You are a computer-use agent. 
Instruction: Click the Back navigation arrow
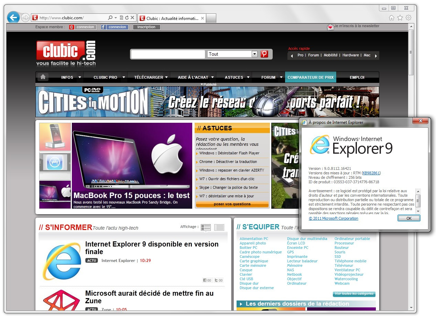pyautogui.click(x=13, y=18)
